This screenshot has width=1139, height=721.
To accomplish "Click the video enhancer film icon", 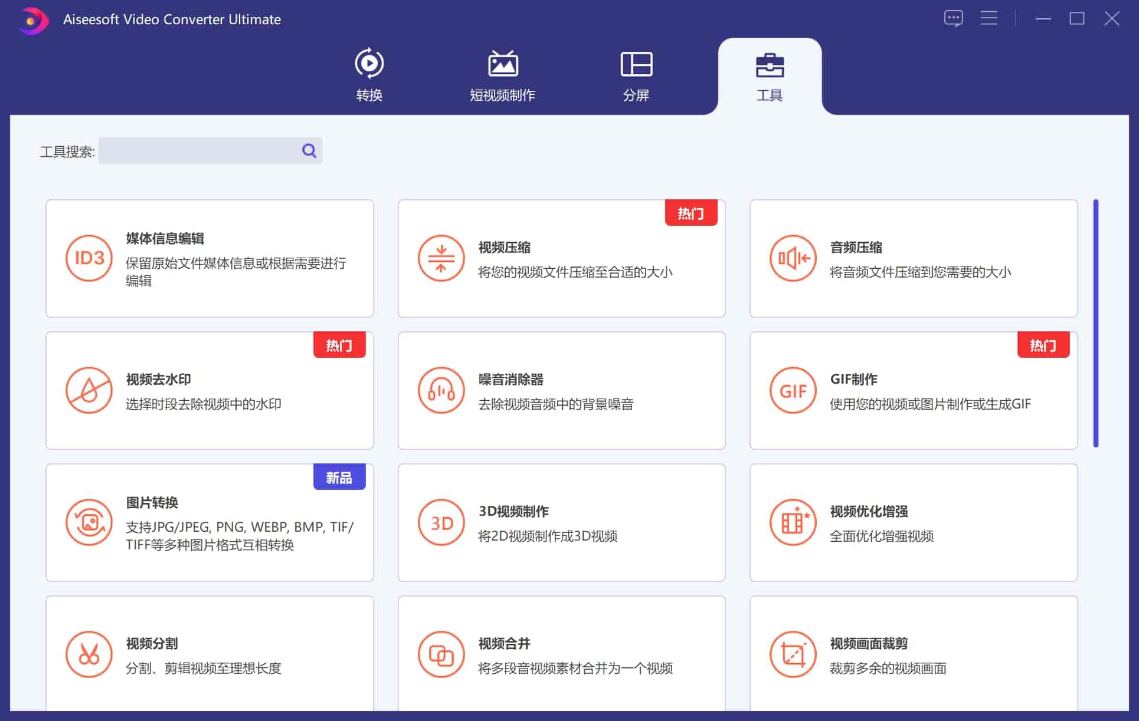I will pos(793,522).
